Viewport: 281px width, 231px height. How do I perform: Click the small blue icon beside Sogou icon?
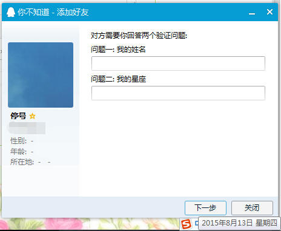pyautogui.click(x=197, y=223)
